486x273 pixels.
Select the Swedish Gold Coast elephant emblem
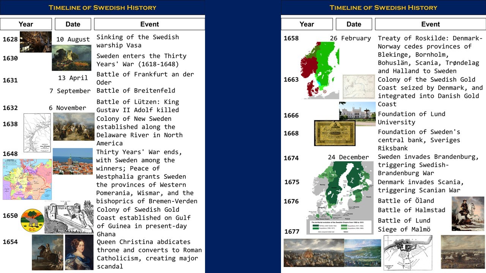32,220
